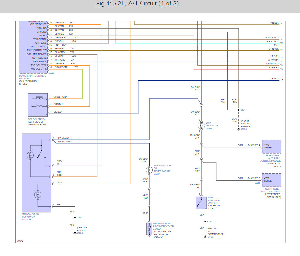
Task: Click the 'O/D LAMP DRIVER' pin label
Action: (37, 54)
